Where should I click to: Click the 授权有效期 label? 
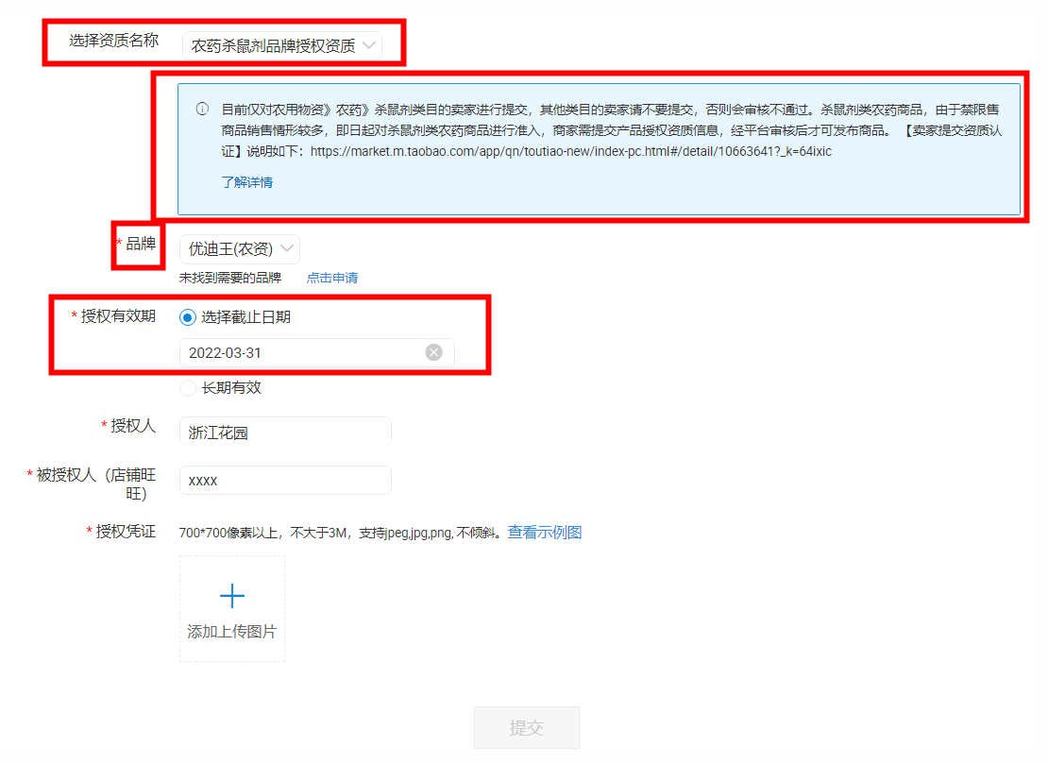118,316
